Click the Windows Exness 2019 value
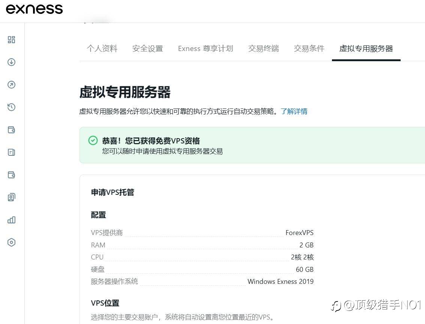 coord(280,282)
